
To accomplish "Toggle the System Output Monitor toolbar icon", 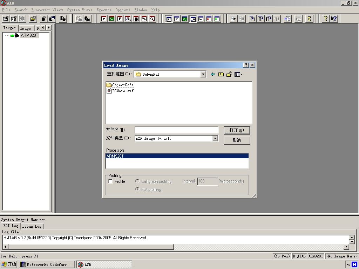I will [x=193, y=19].
